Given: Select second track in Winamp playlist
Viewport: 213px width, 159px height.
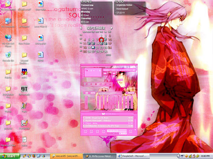Looking at the screenshot, I should [x=108, y=120].
